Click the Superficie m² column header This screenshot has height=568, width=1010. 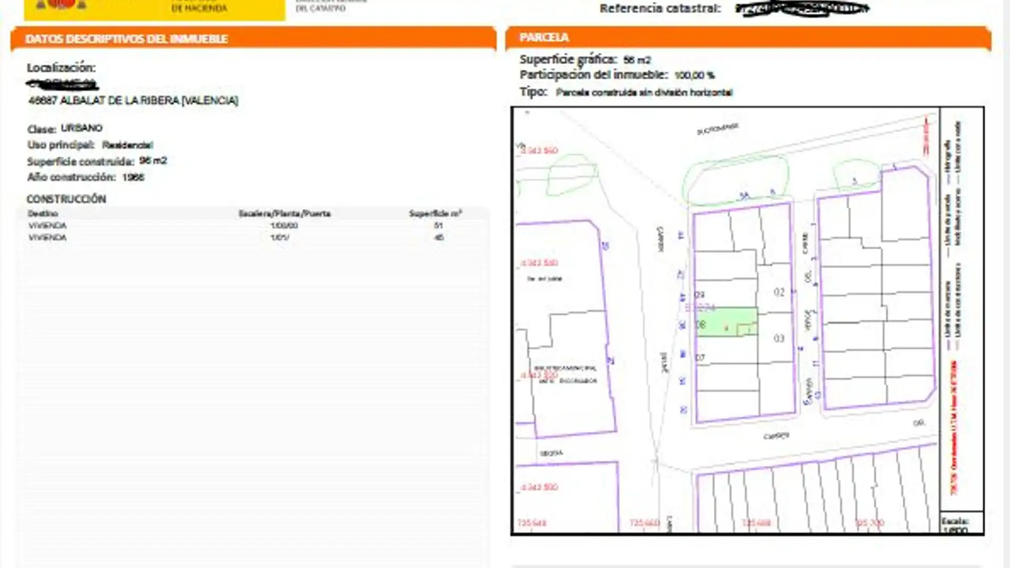tap(436, 214)
